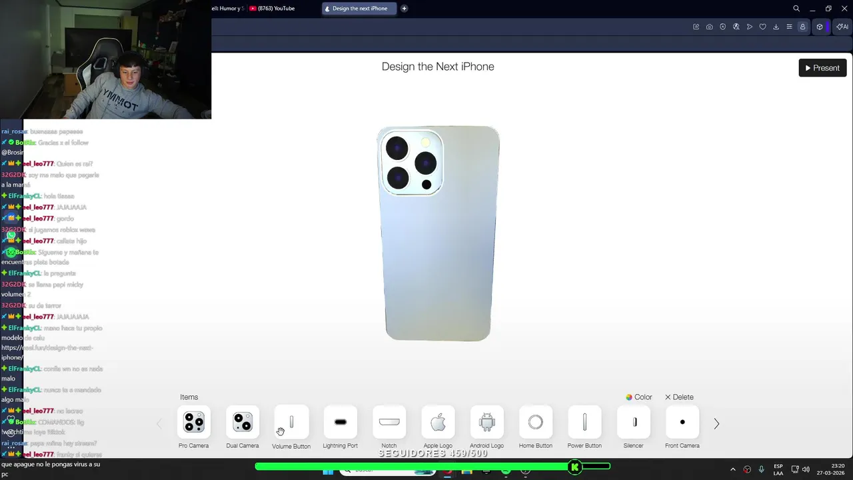Image resolution: width=853 pixels, height=480 pixels.
Task: Bookmark page with the heart icon
Action: (763, 27)
